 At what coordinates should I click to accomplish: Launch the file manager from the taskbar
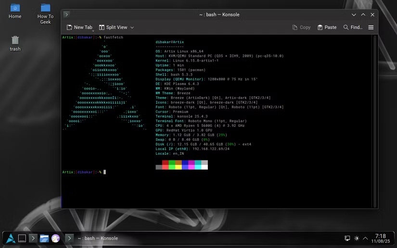point(44,238)
